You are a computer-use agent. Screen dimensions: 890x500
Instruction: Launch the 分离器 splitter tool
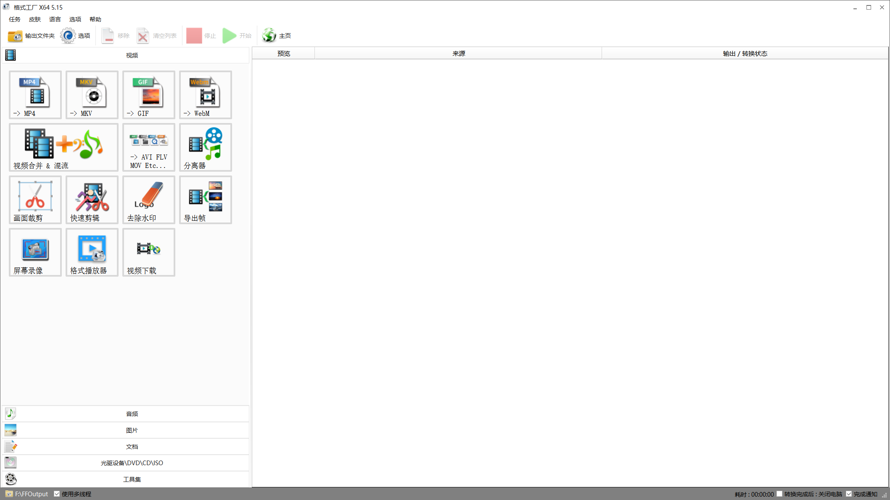206,147
